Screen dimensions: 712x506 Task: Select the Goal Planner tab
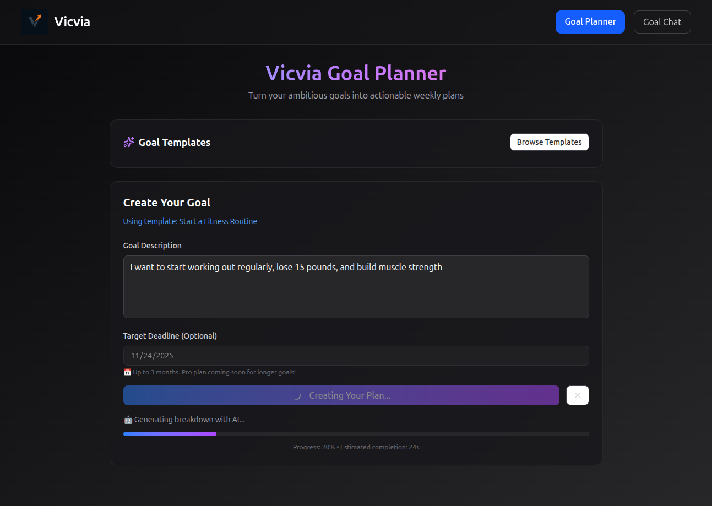pos(590,21)
